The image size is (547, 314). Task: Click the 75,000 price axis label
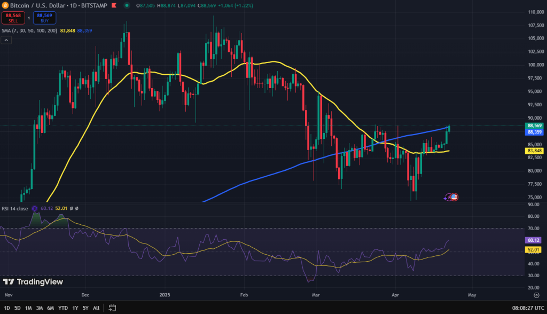[x=535, y=197]
